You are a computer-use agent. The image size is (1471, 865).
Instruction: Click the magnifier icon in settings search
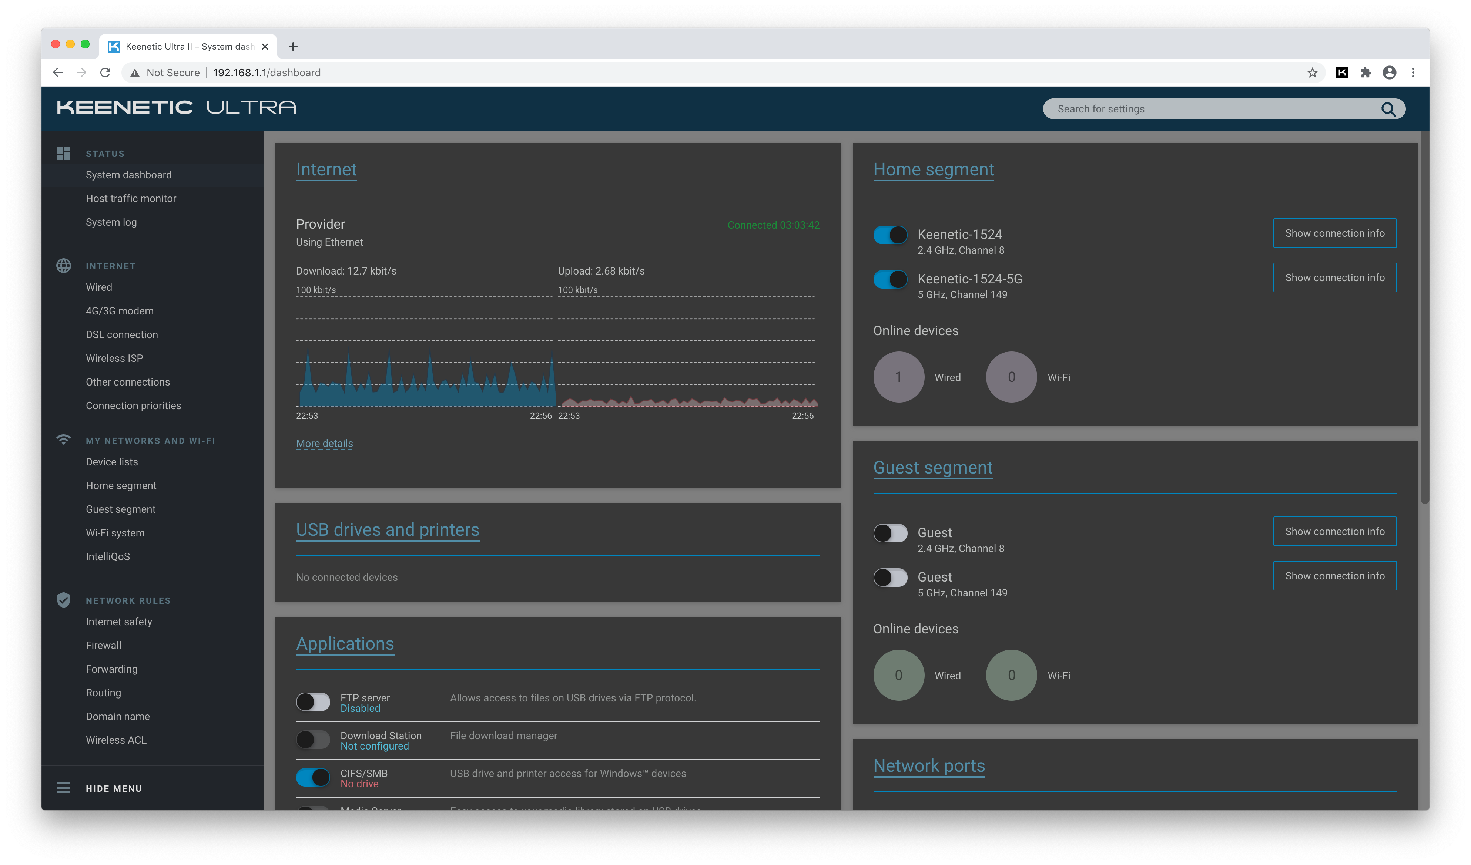(x=1388, y=109)
